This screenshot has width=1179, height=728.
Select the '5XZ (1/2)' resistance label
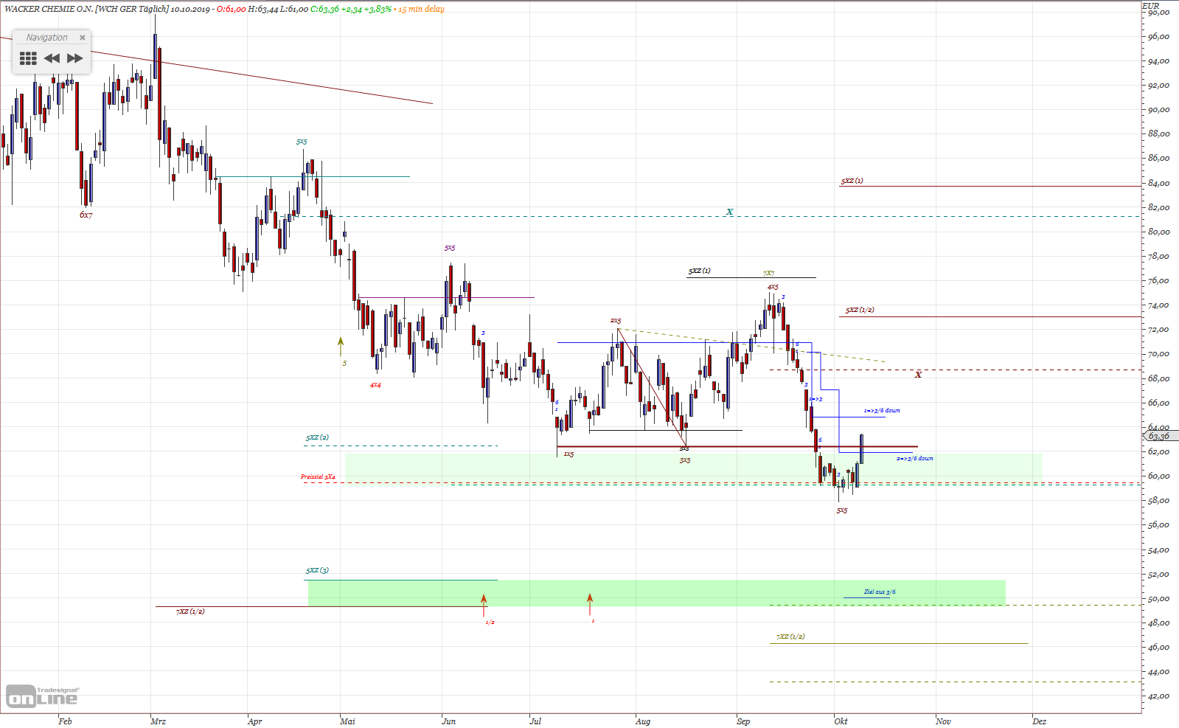coord(860,310)
